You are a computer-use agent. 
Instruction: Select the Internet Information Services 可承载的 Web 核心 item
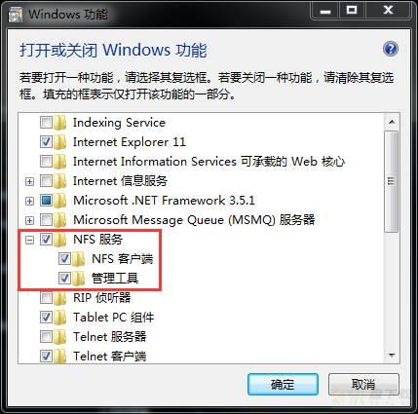point(209,162)
